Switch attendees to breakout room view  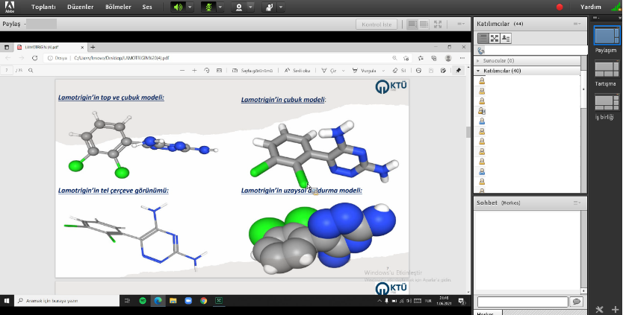click(495, 38)
